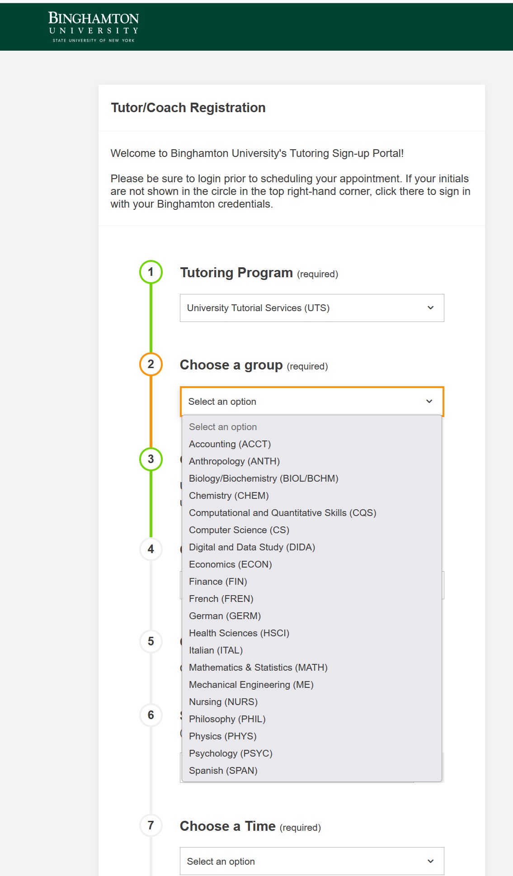Pick Mathematics & Statistics (MATH) option
513x876 pixels.
tap(258, 668)
